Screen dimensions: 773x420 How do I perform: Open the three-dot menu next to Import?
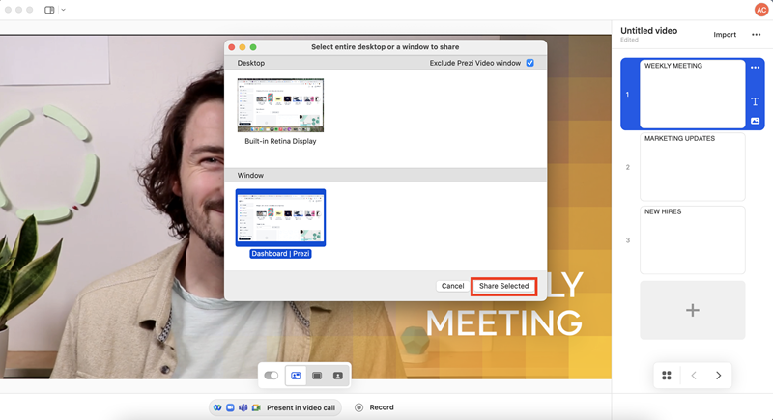[756, 35]
